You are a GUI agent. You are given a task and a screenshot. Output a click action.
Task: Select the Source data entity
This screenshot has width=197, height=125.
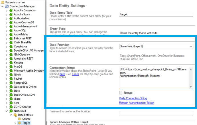(x=27, y=119)
